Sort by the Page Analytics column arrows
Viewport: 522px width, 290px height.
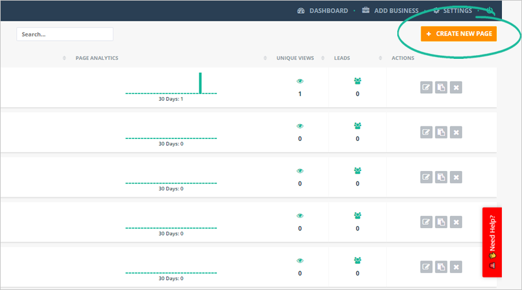[x=266, y=58]
